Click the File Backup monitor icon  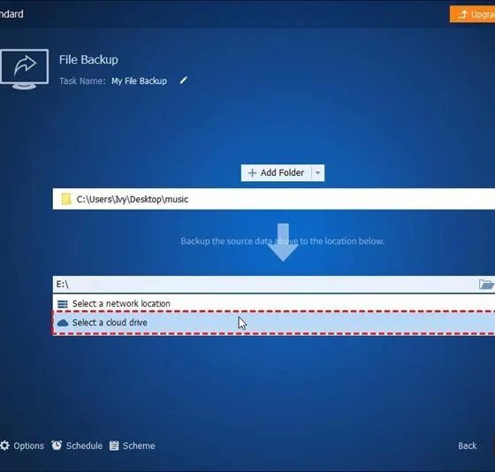[25, 69]
